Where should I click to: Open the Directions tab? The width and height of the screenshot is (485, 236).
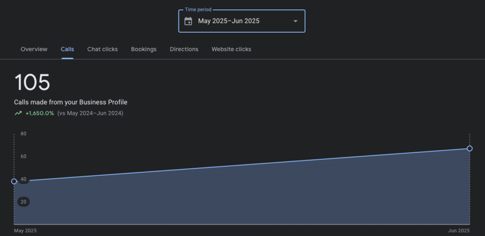(x=184, y=49)
